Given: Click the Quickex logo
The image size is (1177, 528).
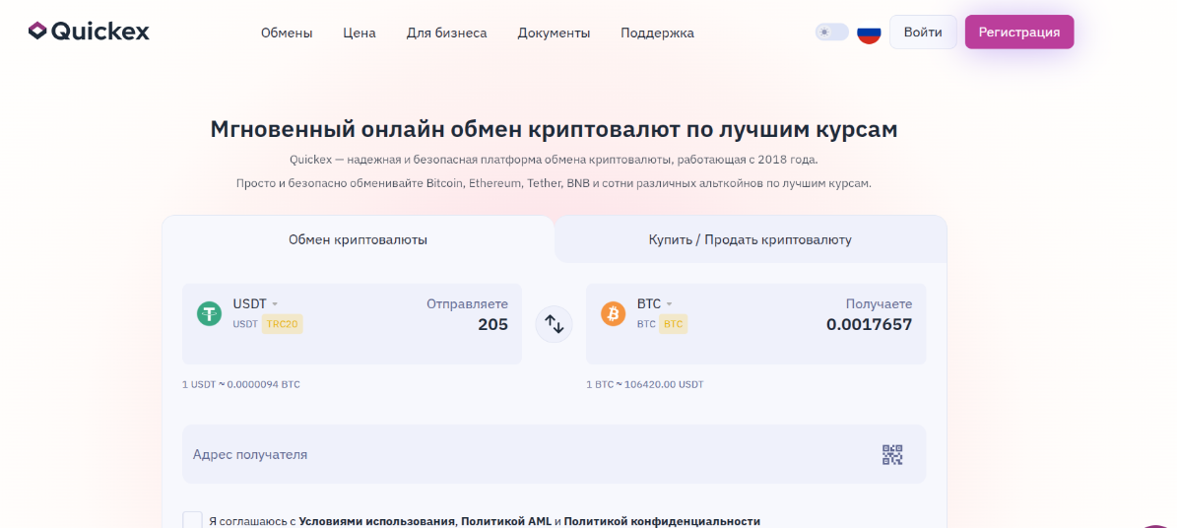Looking at the screenshot, I should point(89,32).
